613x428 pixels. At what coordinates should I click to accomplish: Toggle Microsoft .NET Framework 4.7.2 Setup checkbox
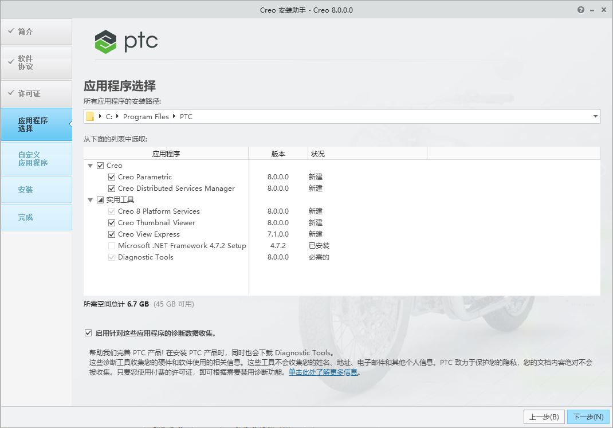[x=111, y=246]
